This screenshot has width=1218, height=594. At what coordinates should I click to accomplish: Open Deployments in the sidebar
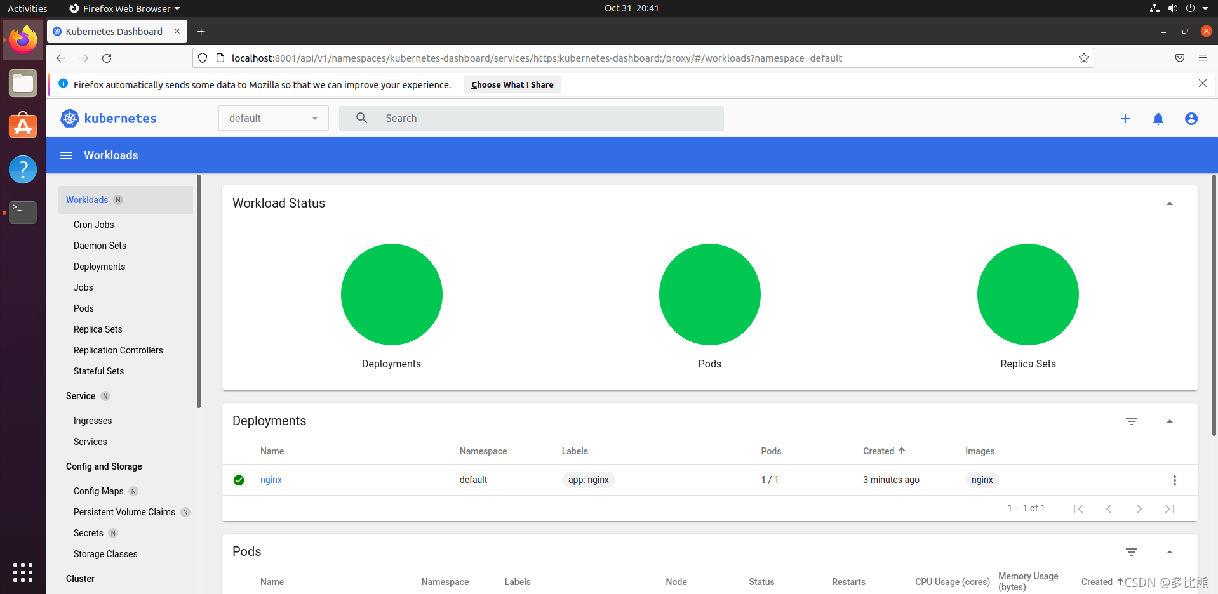click(x=99, y=267)
